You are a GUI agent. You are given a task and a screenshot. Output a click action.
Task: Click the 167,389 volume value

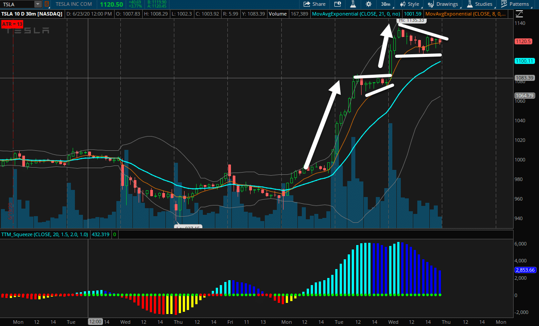(x=299, y=14)
